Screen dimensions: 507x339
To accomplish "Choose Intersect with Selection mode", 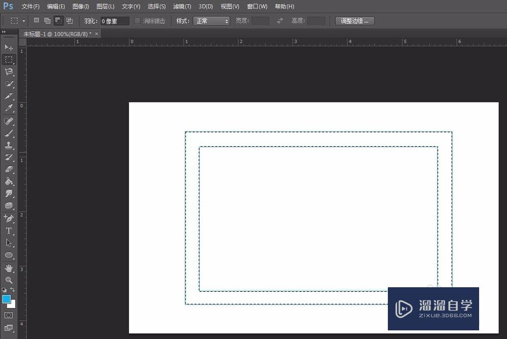I will 69,21.
